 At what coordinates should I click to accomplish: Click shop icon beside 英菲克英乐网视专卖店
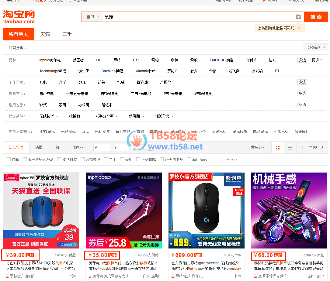(x=90, y=276)
